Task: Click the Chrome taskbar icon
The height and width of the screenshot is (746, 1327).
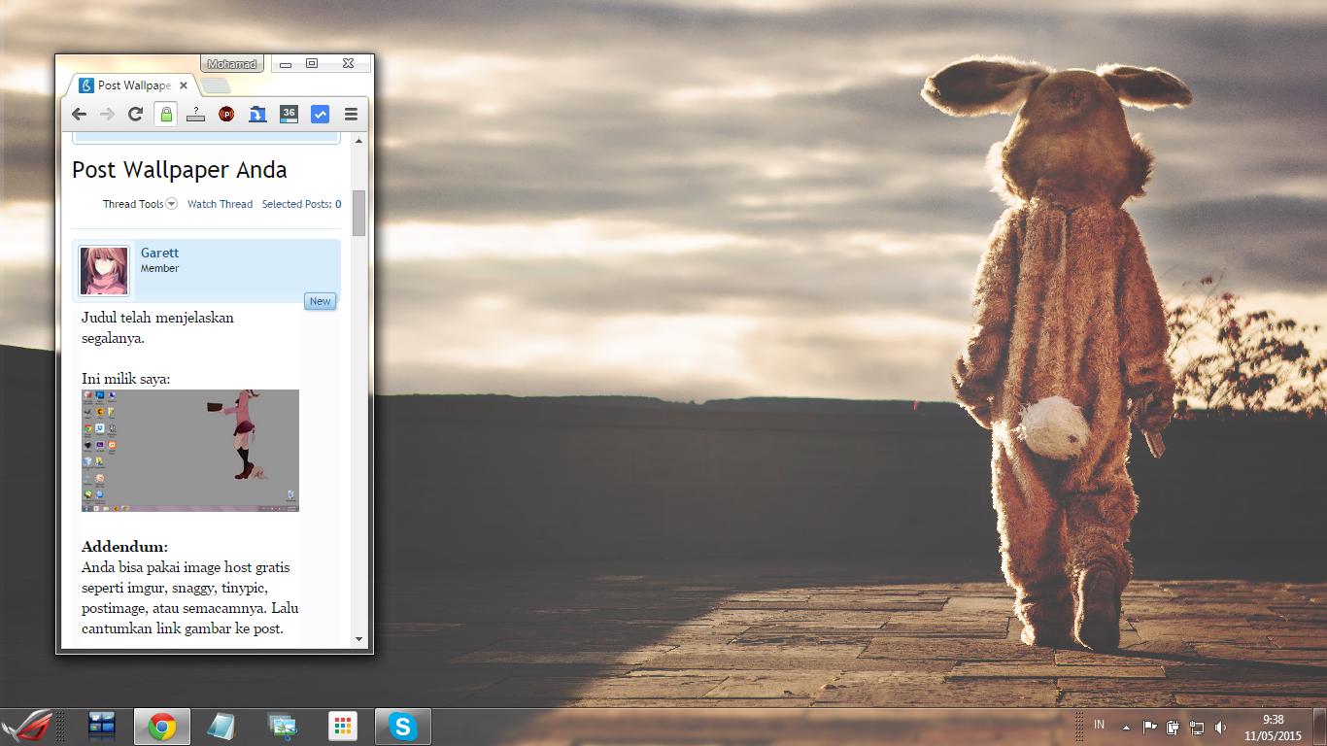Action: [x=162, y=727]
